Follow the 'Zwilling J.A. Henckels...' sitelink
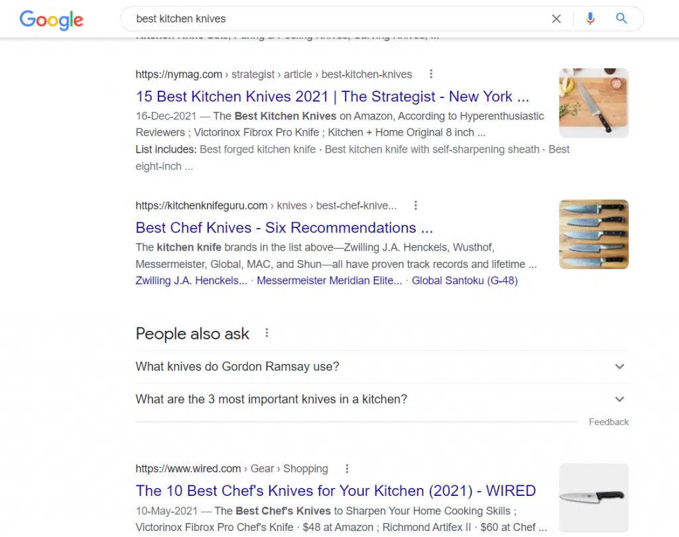Viewport: 679px width, 537px height. point(191,280)
